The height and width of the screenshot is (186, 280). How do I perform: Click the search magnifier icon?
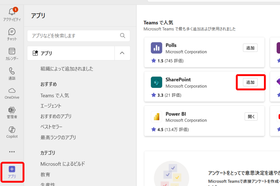click(x=122, y=36)
